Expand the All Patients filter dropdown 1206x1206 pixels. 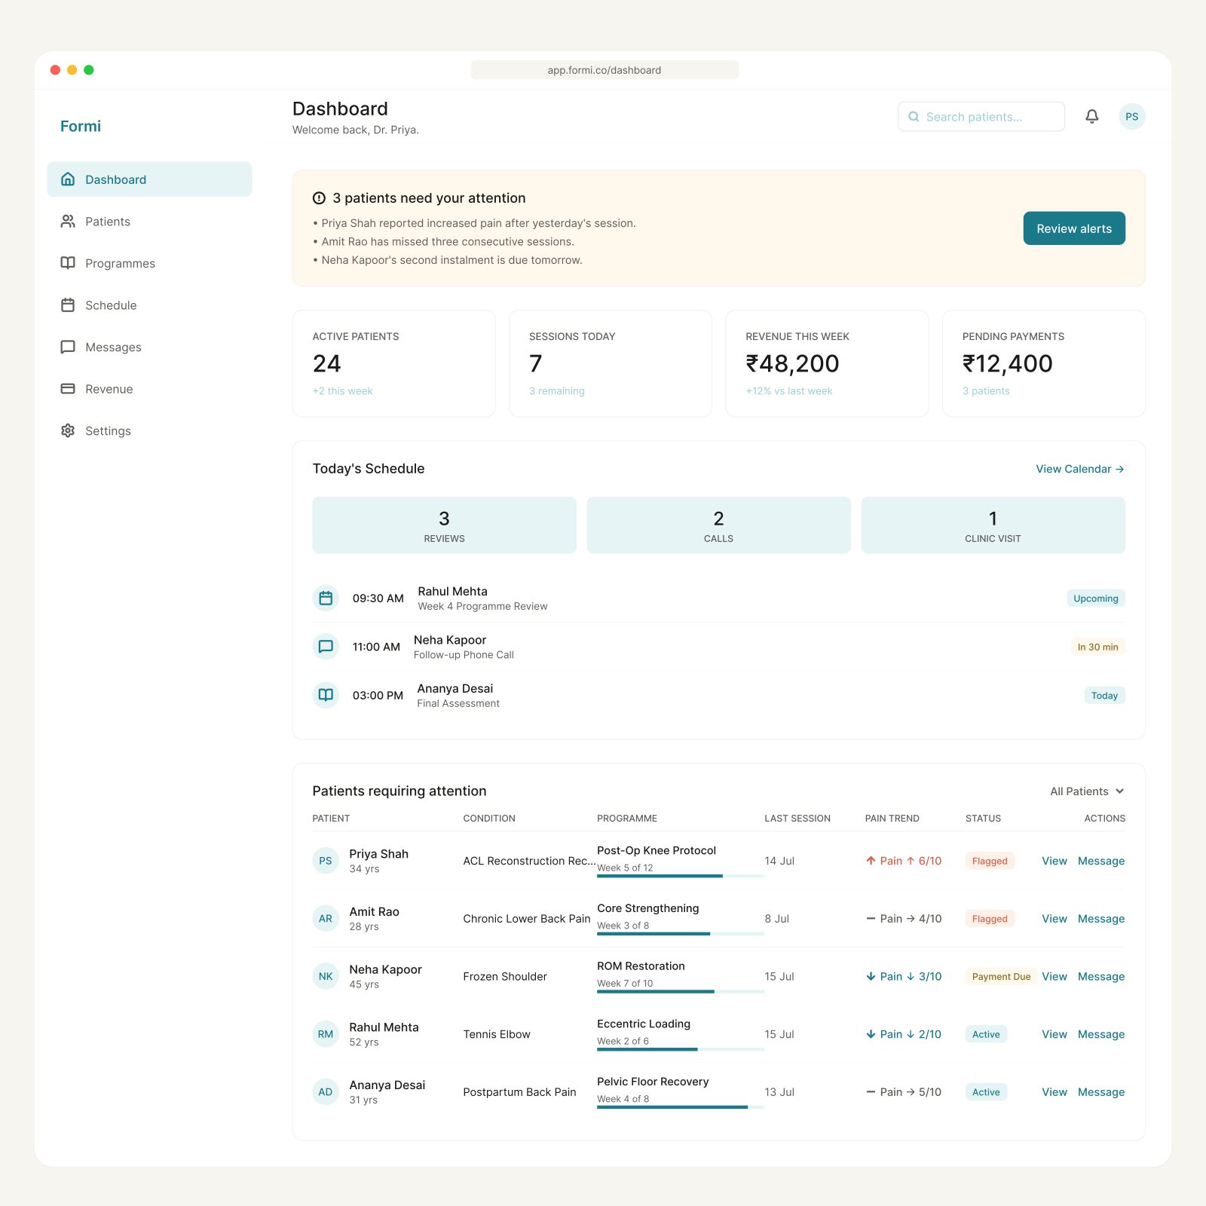click(x=1087, y=791)
